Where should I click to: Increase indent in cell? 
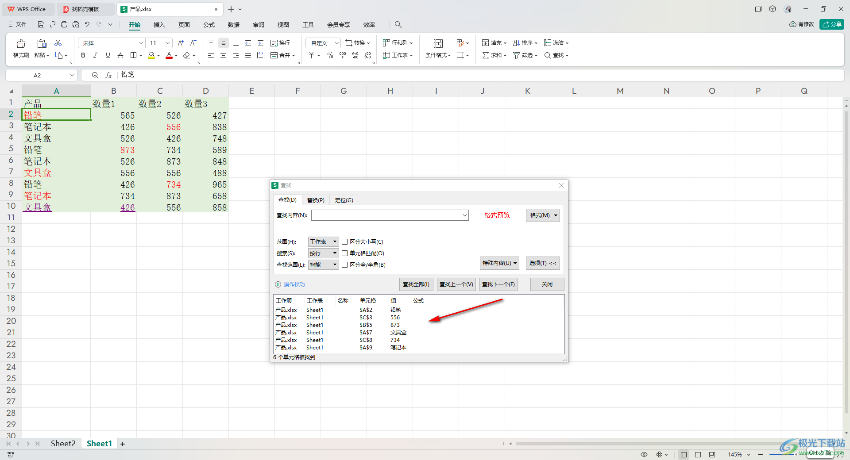[261, 43]
